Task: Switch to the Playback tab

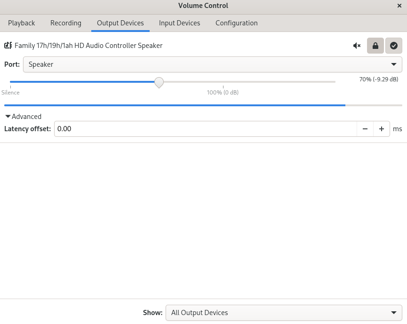Action: [x=22, y=23]
